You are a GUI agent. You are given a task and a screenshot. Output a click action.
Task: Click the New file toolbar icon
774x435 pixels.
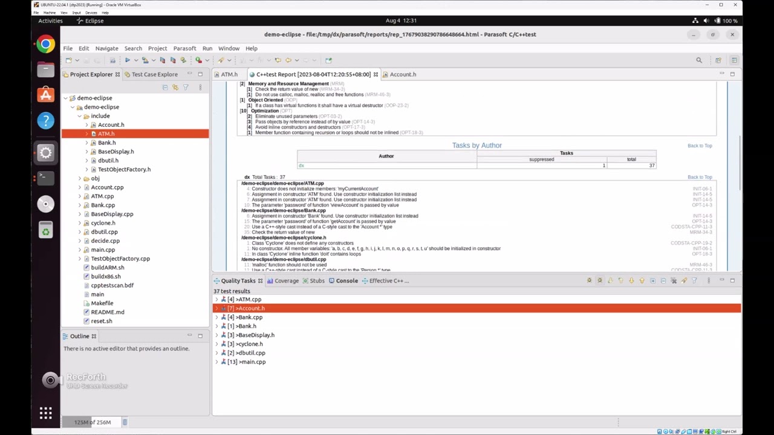(68, 60)
